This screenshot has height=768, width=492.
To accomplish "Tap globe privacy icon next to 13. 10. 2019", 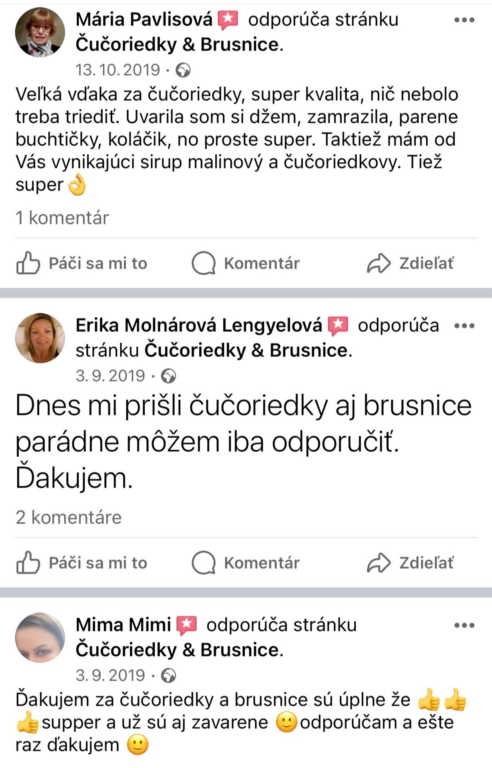I will point(183,70).
